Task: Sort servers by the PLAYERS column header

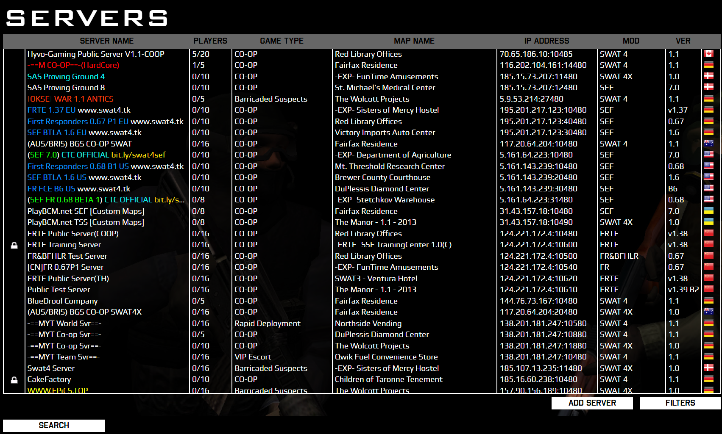Action: coord(210,41)
